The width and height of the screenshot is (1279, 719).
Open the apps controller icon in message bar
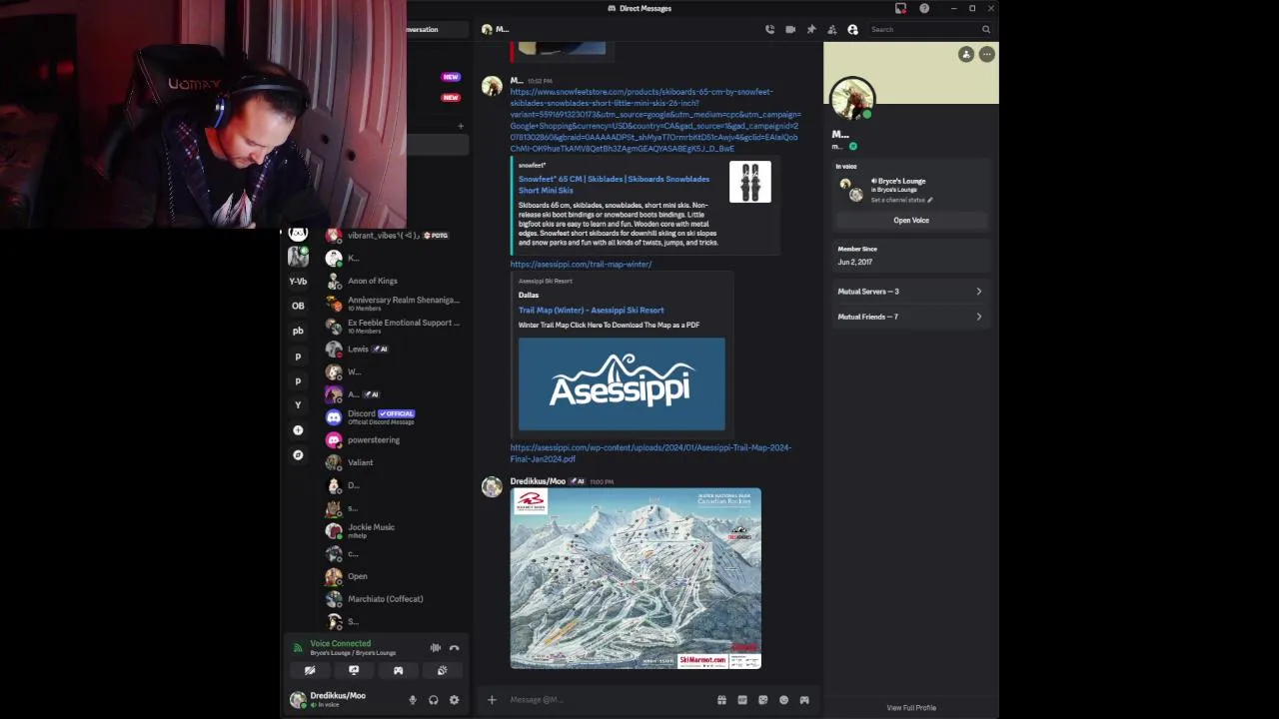(804, 700)
